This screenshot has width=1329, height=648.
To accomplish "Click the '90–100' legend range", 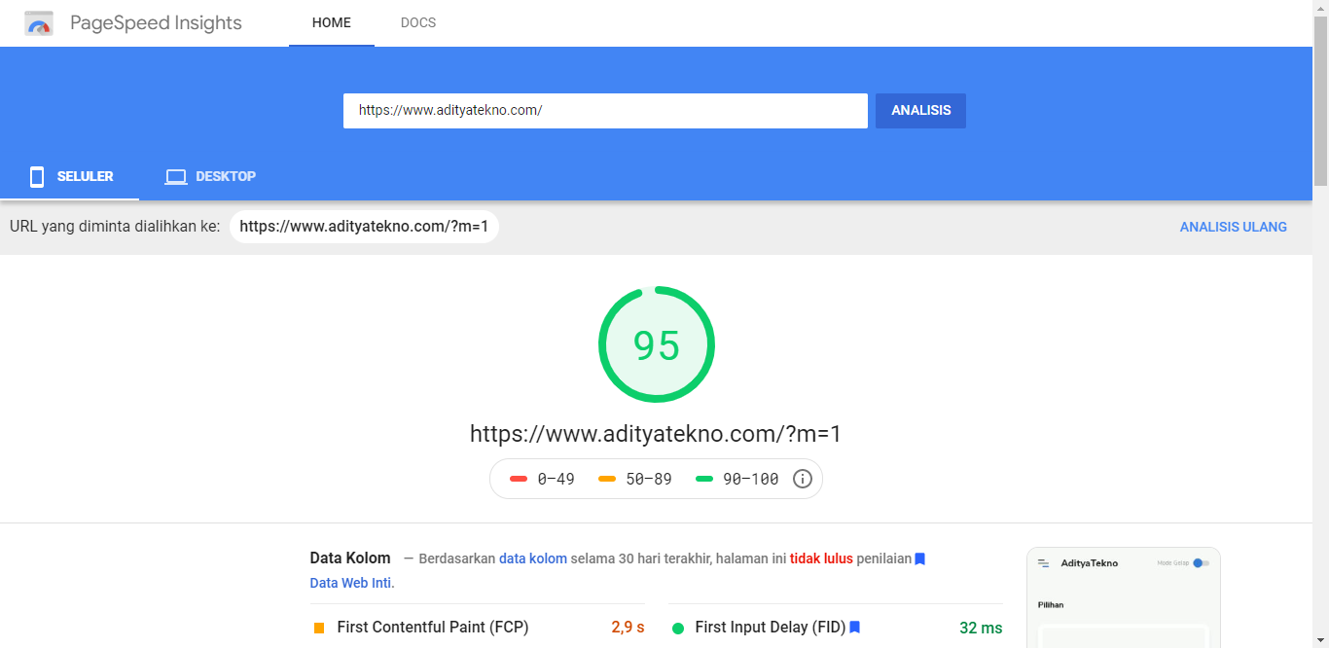I will tap(750, 479).
